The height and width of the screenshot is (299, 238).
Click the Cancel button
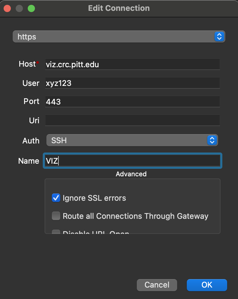[157, 285]
